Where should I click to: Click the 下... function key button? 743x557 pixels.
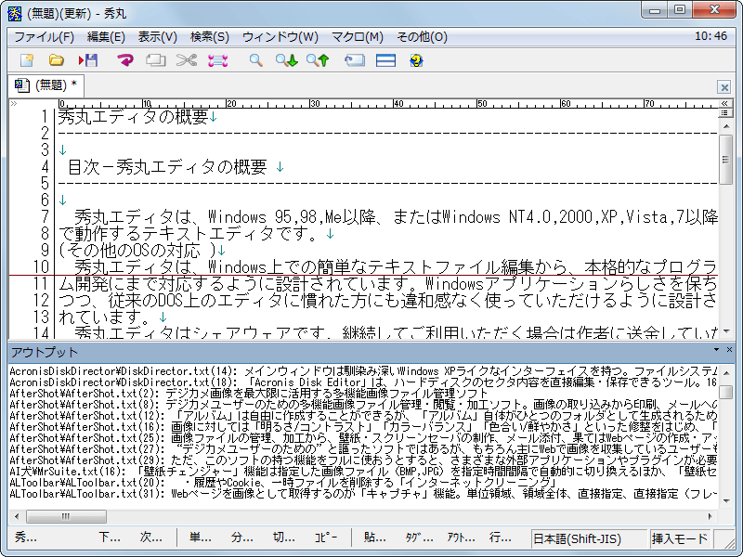110,538
